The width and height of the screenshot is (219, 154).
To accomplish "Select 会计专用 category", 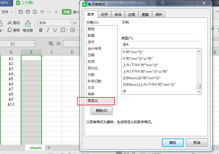I will pyautogui.click(x=102, y=49).
